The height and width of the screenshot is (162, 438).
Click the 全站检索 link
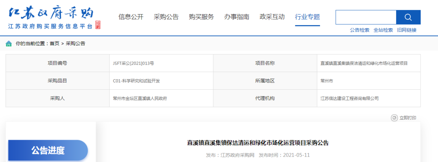point(383,30)
